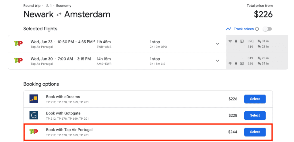Click the Gotogate logo icon
This screenshot has height=142, width=294.
point(34,115)
